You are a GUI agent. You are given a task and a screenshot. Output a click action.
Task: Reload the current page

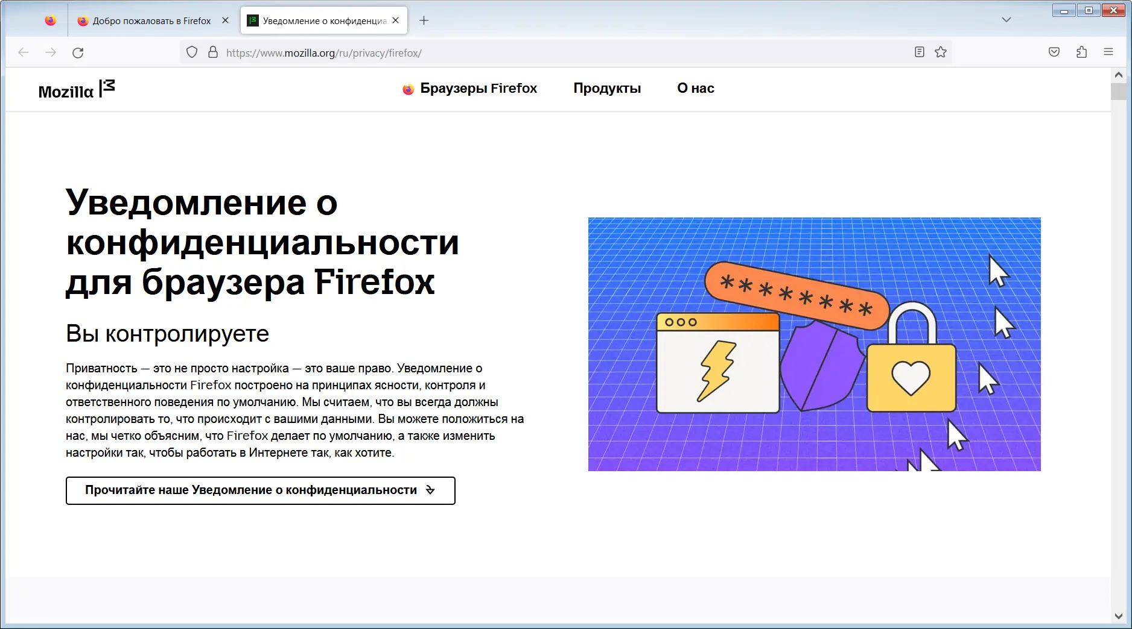pos(78,52)
